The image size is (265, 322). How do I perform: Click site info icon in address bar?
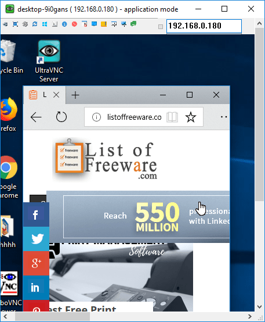coord(96,117)
